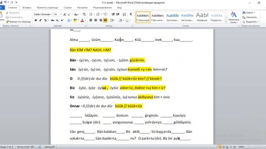Click the text effects icon
This screenshot has height=149, width=266.
[x=69, y=20]
